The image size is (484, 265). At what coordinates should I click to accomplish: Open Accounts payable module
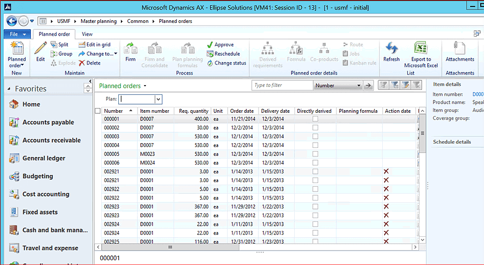[x=42, y=122]
